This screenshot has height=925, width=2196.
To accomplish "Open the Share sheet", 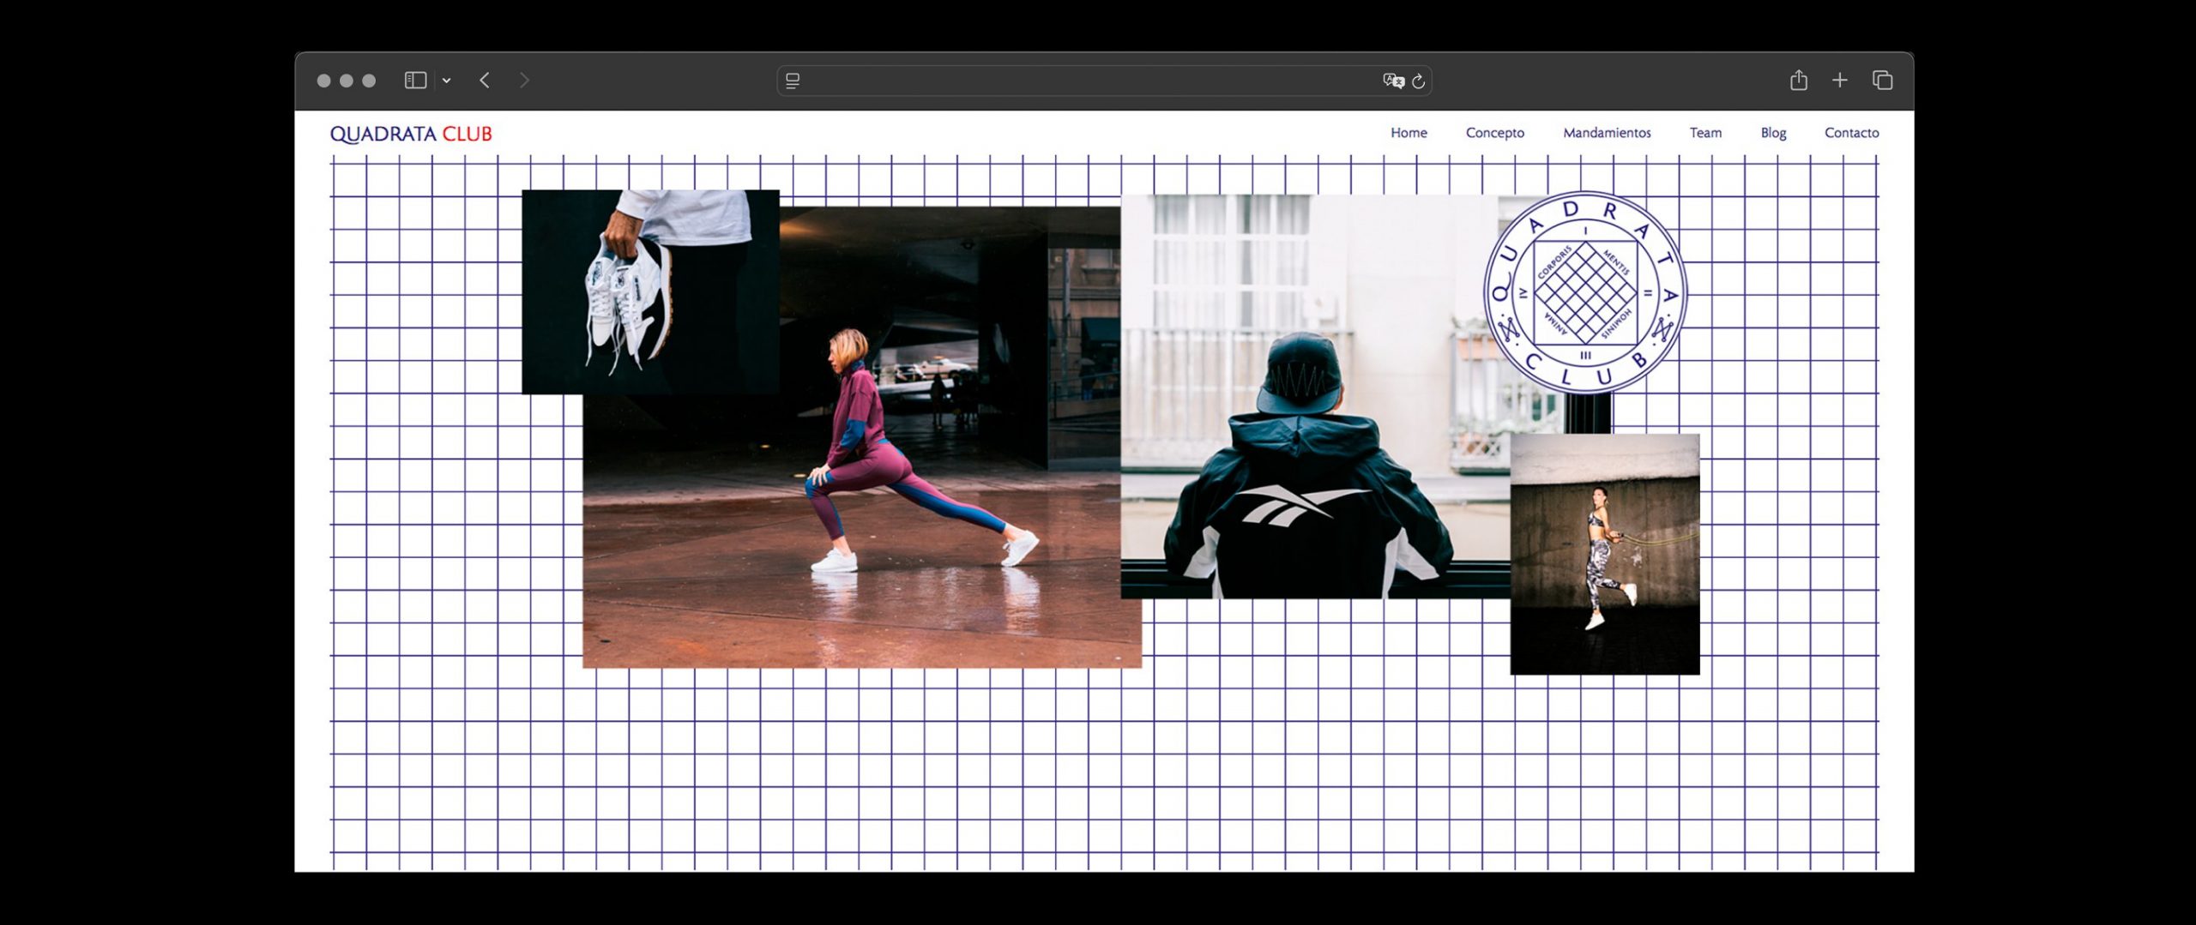I will tap(1799, 81).
